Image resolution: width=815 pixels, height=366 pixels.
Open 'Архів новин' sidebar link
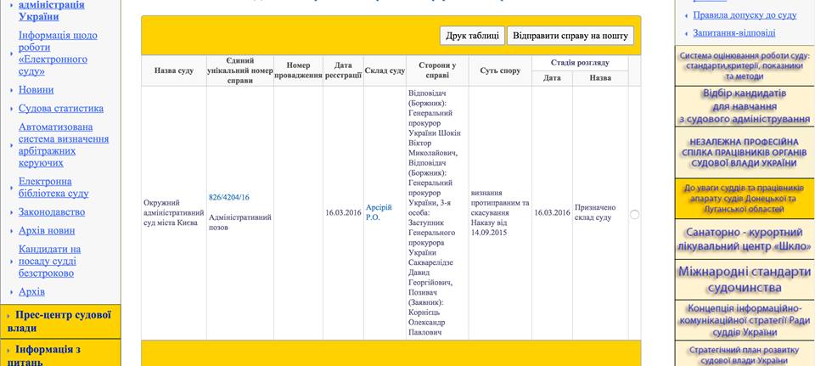(47, 231)
